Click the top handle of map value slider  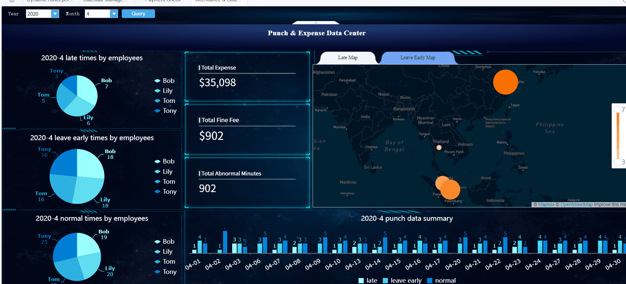pyautogui.click(x=618, y=110)
